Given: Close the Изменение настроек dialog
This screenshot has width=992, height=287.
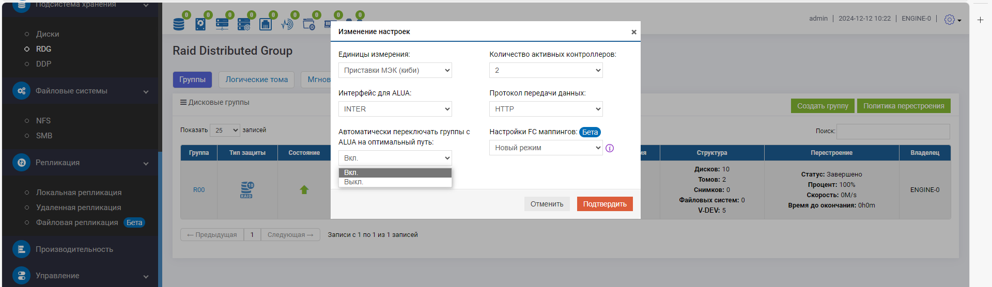Looking at the screenshot, I should click(x=634, y=32).
